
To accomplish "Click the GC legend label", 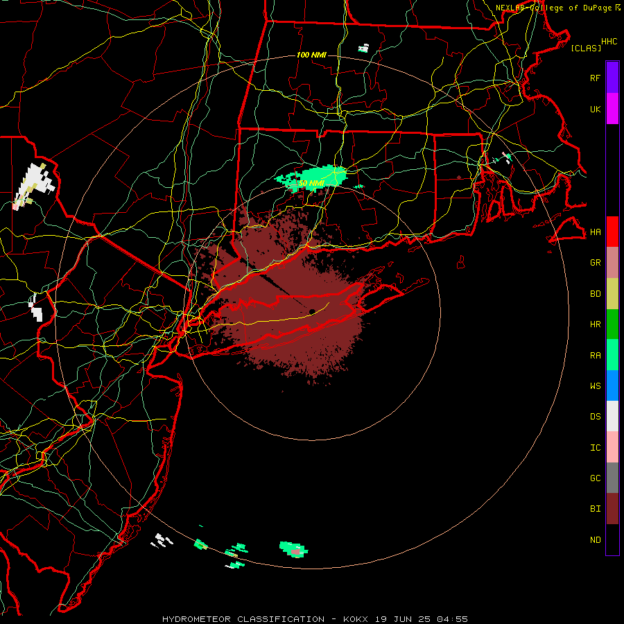I will coord(595,478).
